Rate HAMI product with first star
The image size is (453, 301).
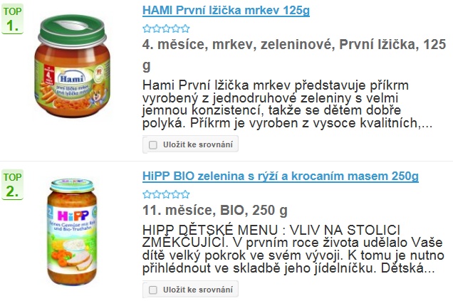click(147, 28)
